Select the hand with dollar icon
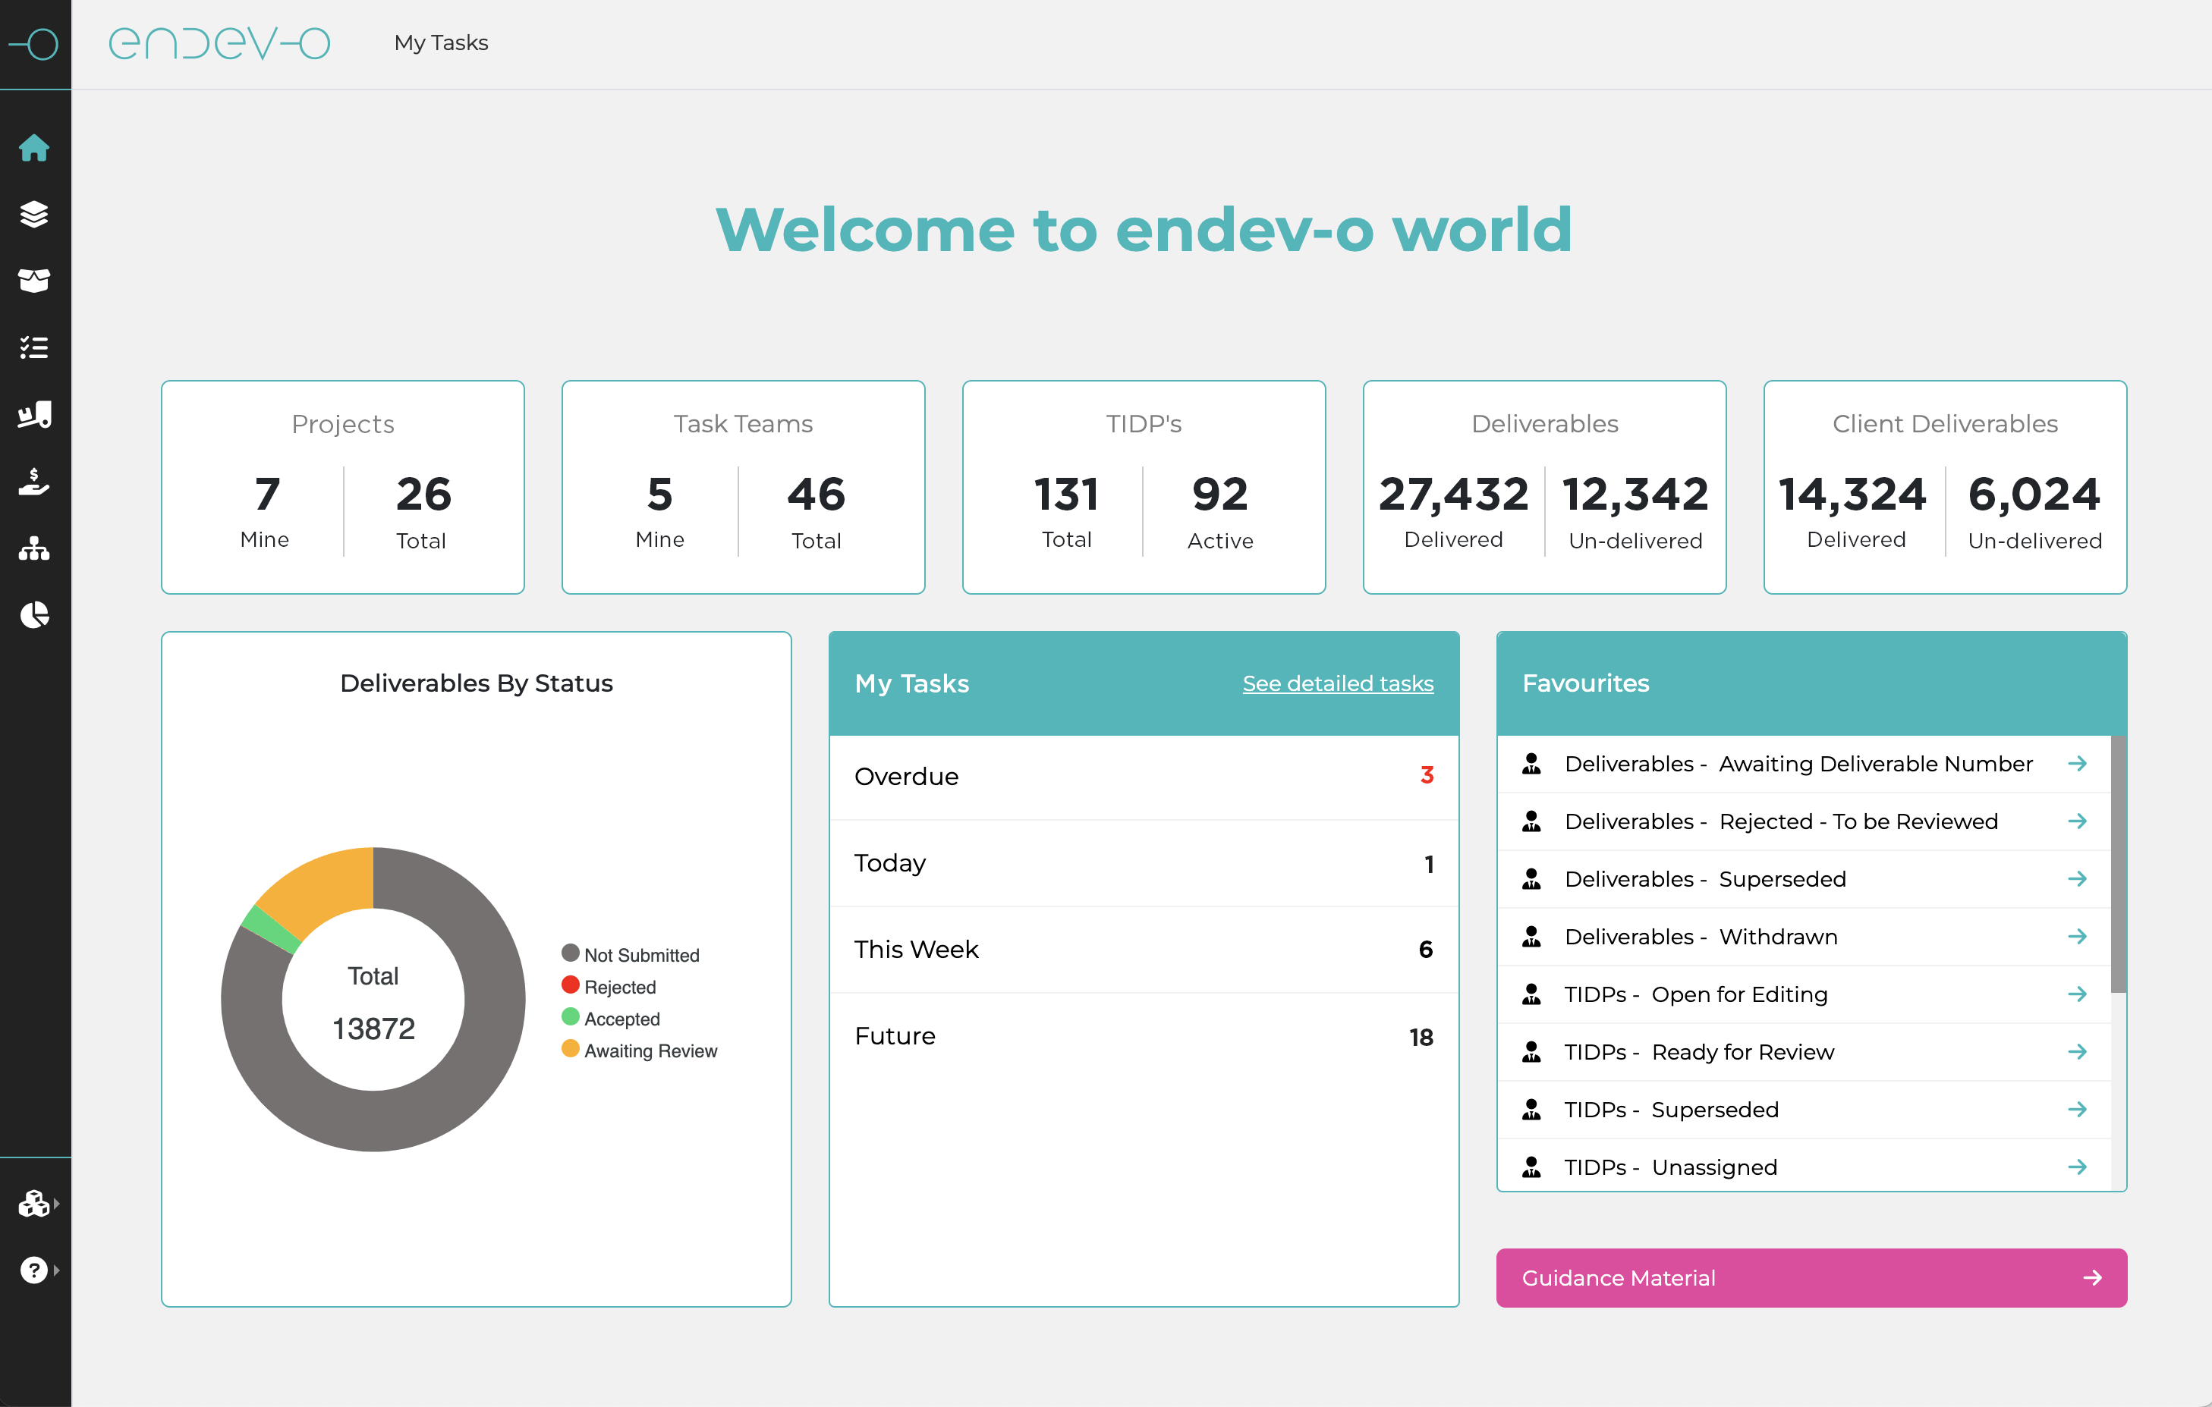The width and height of the screenshot is (2212, 1407). click(34, 481)
